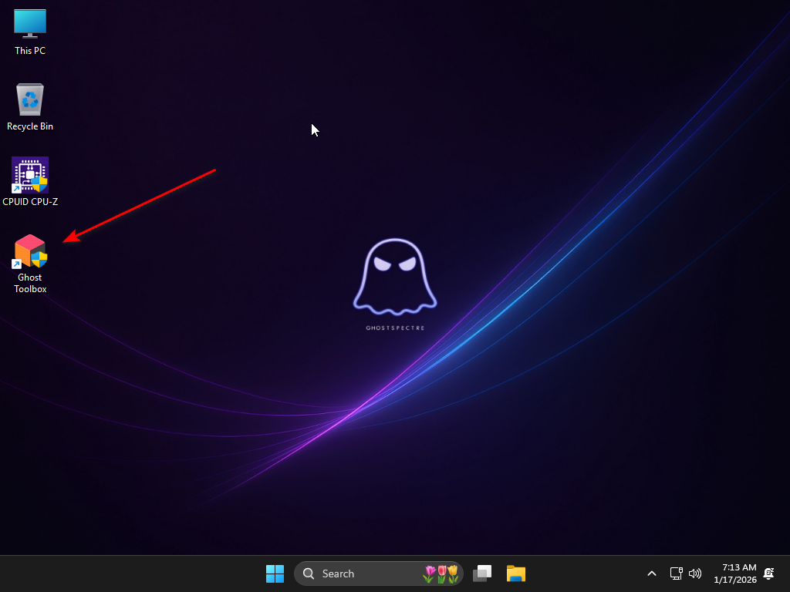Select the This PC desktop icon
The width and height of the screenshot is (790, 592).
[x=30, y=23]
